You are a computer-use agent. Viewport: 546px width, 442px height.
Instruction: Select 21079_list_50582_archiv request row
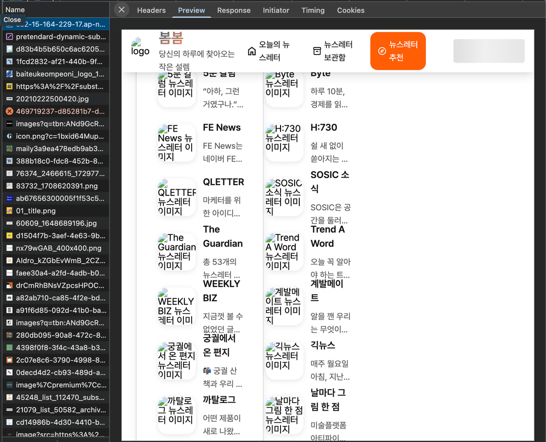point(56,410)
